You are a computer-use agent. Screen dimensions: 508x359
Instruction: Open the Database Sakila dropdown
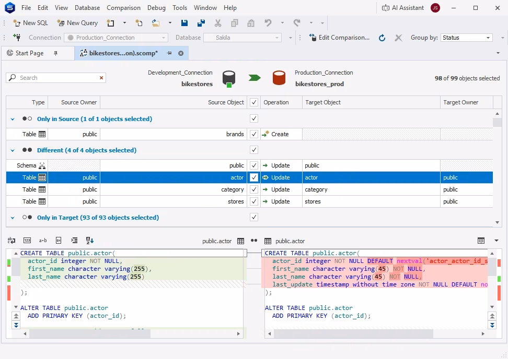click(x=243, y=38)
